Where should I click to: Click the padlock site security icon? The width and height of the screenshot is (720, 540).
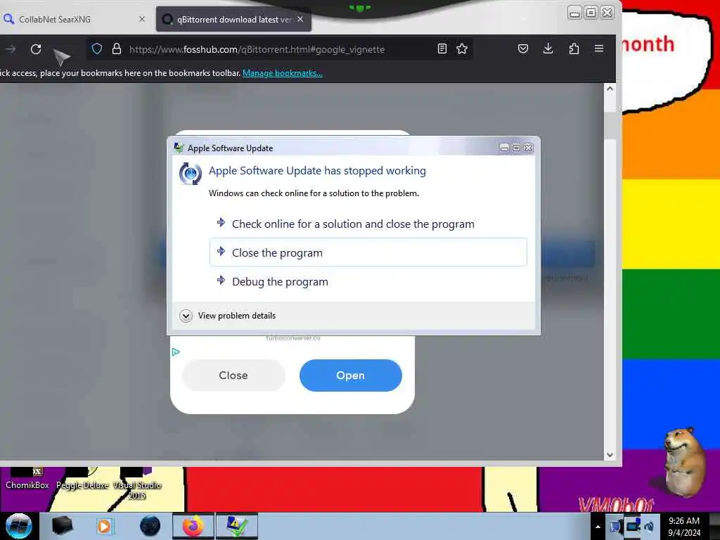click(x=117, y=49)
